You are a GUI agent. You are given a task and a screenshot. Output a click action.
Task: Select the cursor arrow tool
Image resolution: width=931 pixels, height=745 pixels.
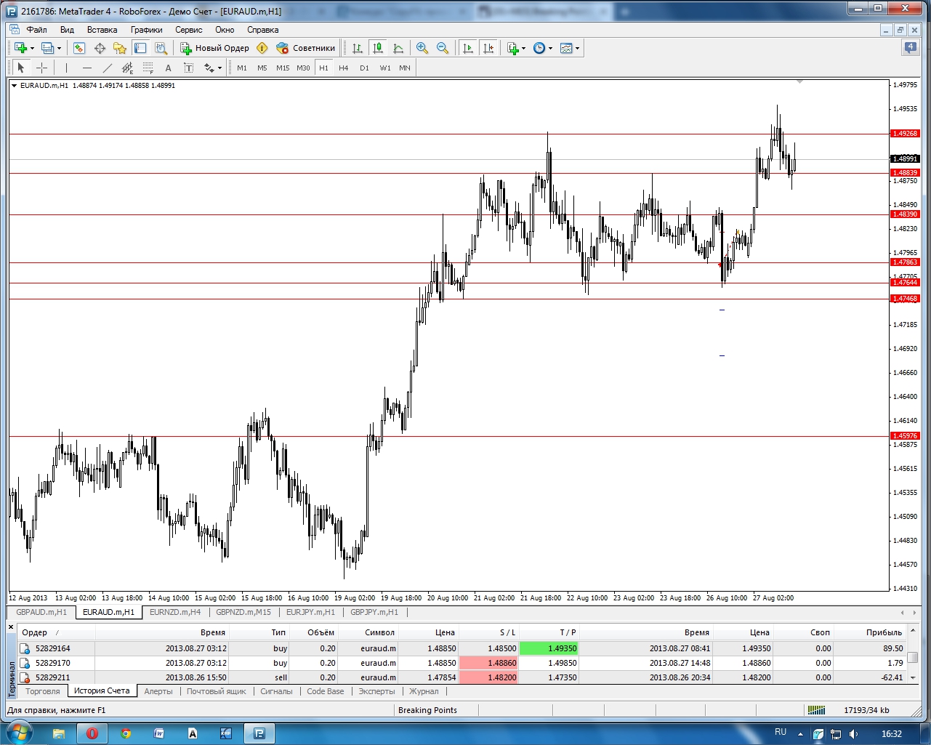[x=21, y=68]
